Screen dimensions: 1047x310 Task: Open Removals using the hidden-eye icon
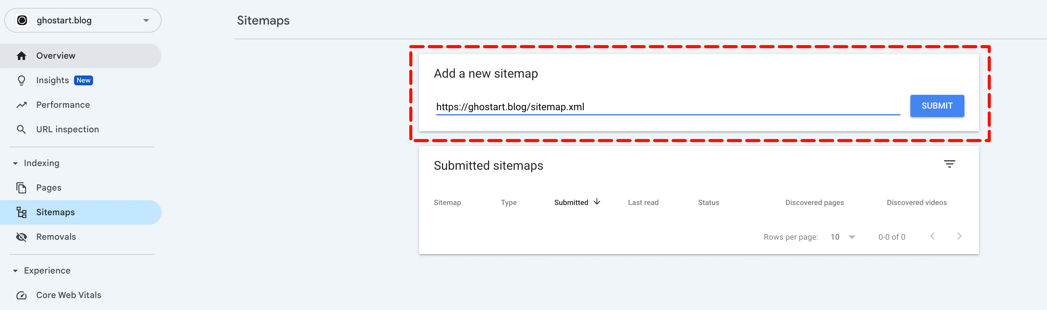coord(21,236)
